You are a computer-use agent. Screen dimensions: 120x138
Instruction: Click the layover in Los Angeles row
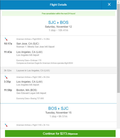coord(58,71)
